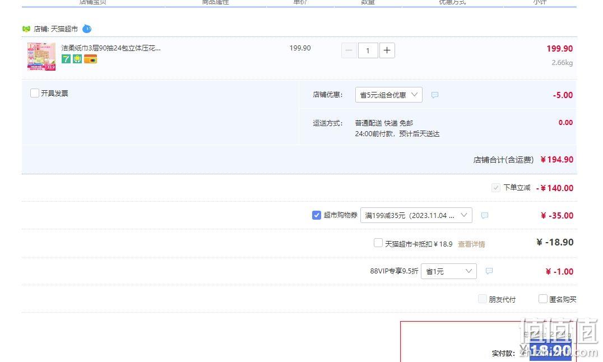
Task: Click the green '7' badge under the product title
Action: coord(66,59)
